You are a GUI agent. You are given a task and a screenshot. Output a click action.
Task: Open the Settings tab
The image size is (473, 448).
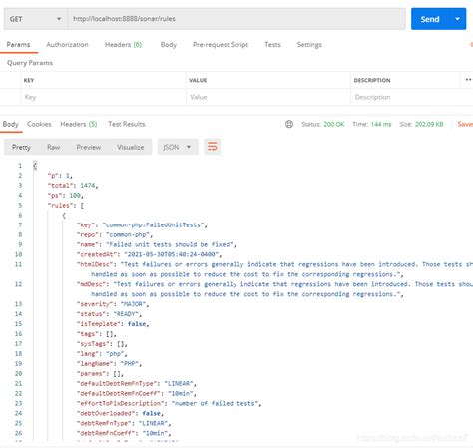309,45
